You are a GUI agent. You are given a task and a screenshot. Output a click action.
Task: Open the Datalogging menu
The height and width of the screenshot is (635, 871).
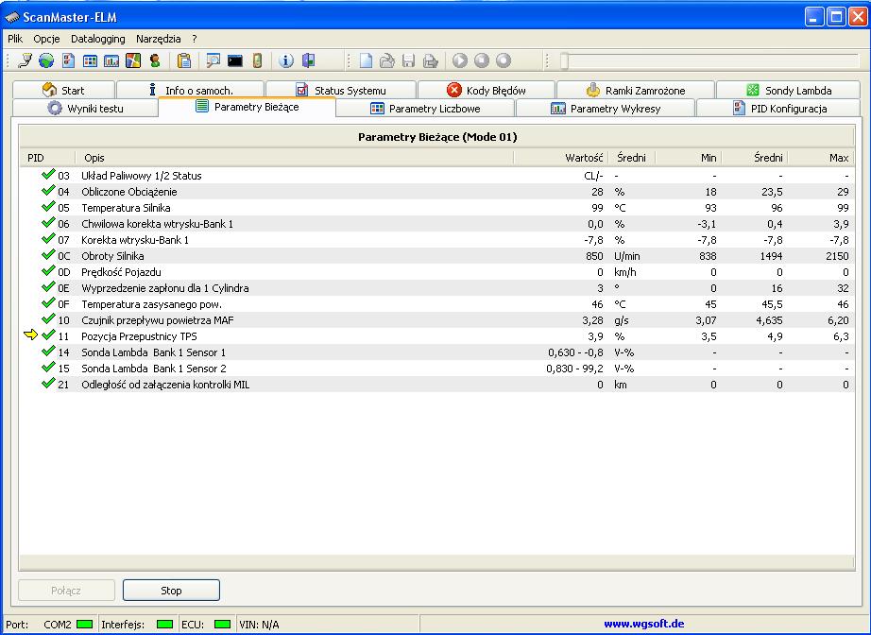[x=97, y=39]
